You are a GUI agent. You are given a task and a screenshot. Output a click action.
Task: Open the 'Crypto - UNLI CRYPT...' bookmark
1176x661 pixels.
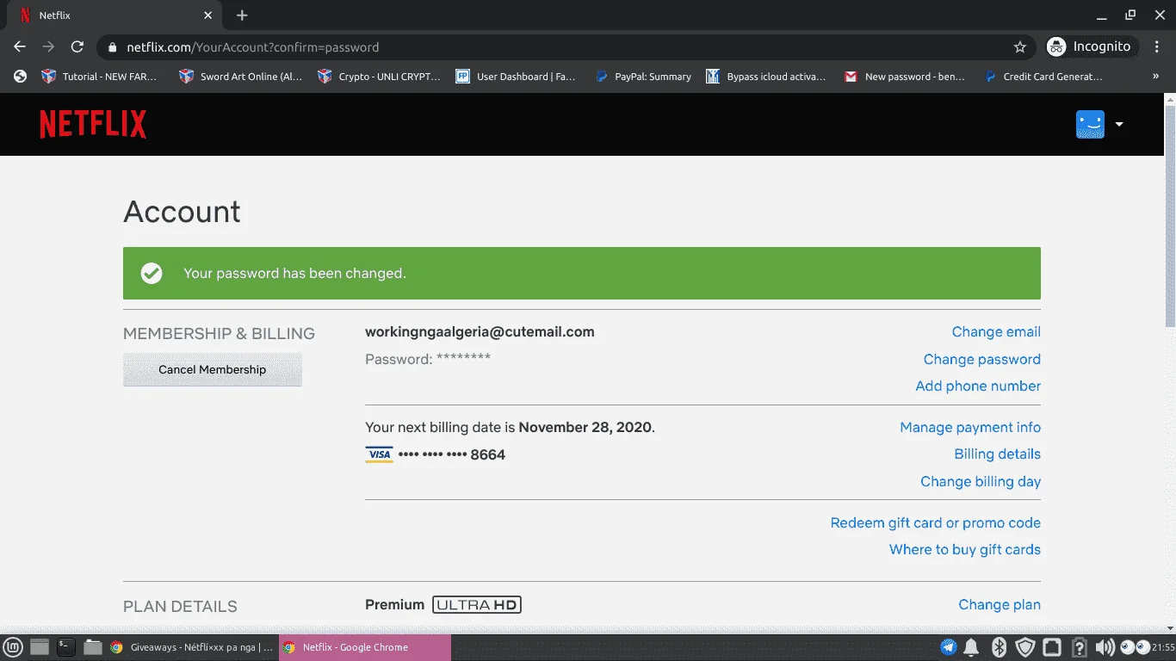coord(379,77)
